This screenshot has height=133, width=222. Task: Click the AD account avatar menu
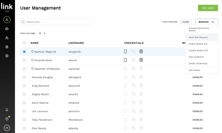(x=7, y=128)
